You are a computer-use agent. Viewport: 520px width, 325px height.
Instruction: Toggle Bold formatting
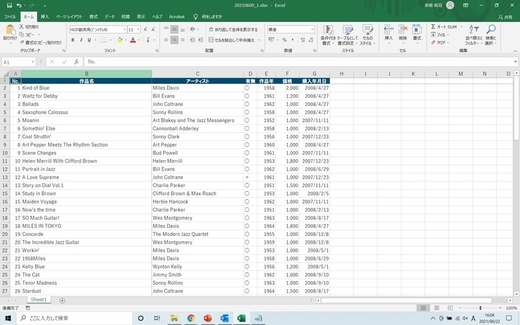pos(73,40)
